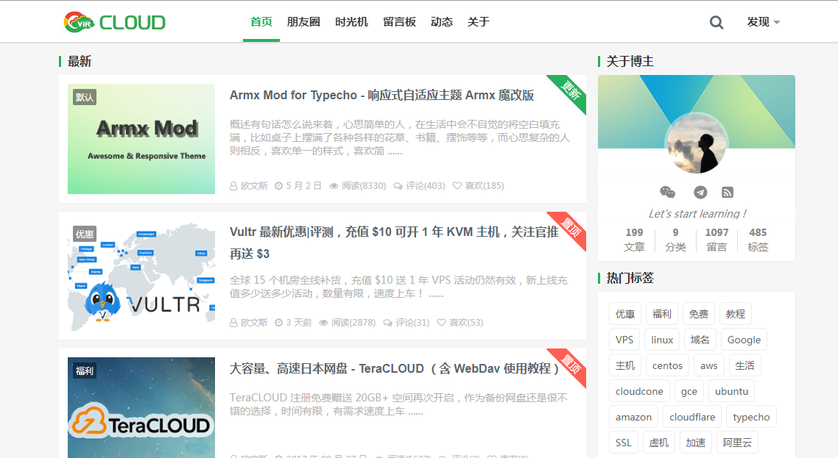Open the 朋友圈 menu item
This screenshot has width=838, height=458.
pos(303,22)
